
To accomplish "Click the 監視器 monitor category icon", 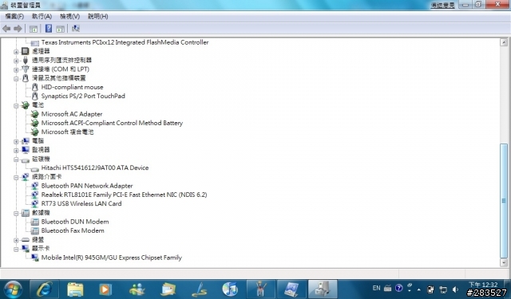I will (25, 150).
